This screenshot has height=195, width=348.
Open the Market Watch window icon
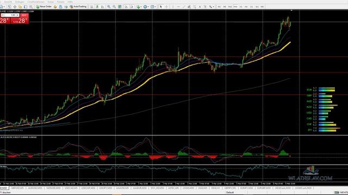9,6
